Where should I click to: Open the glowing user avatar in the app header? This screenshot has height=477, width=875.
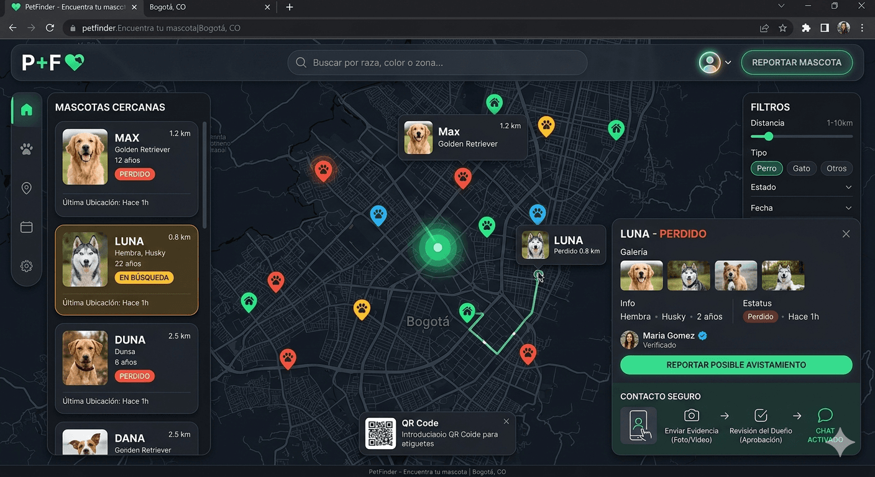[710, 62]
